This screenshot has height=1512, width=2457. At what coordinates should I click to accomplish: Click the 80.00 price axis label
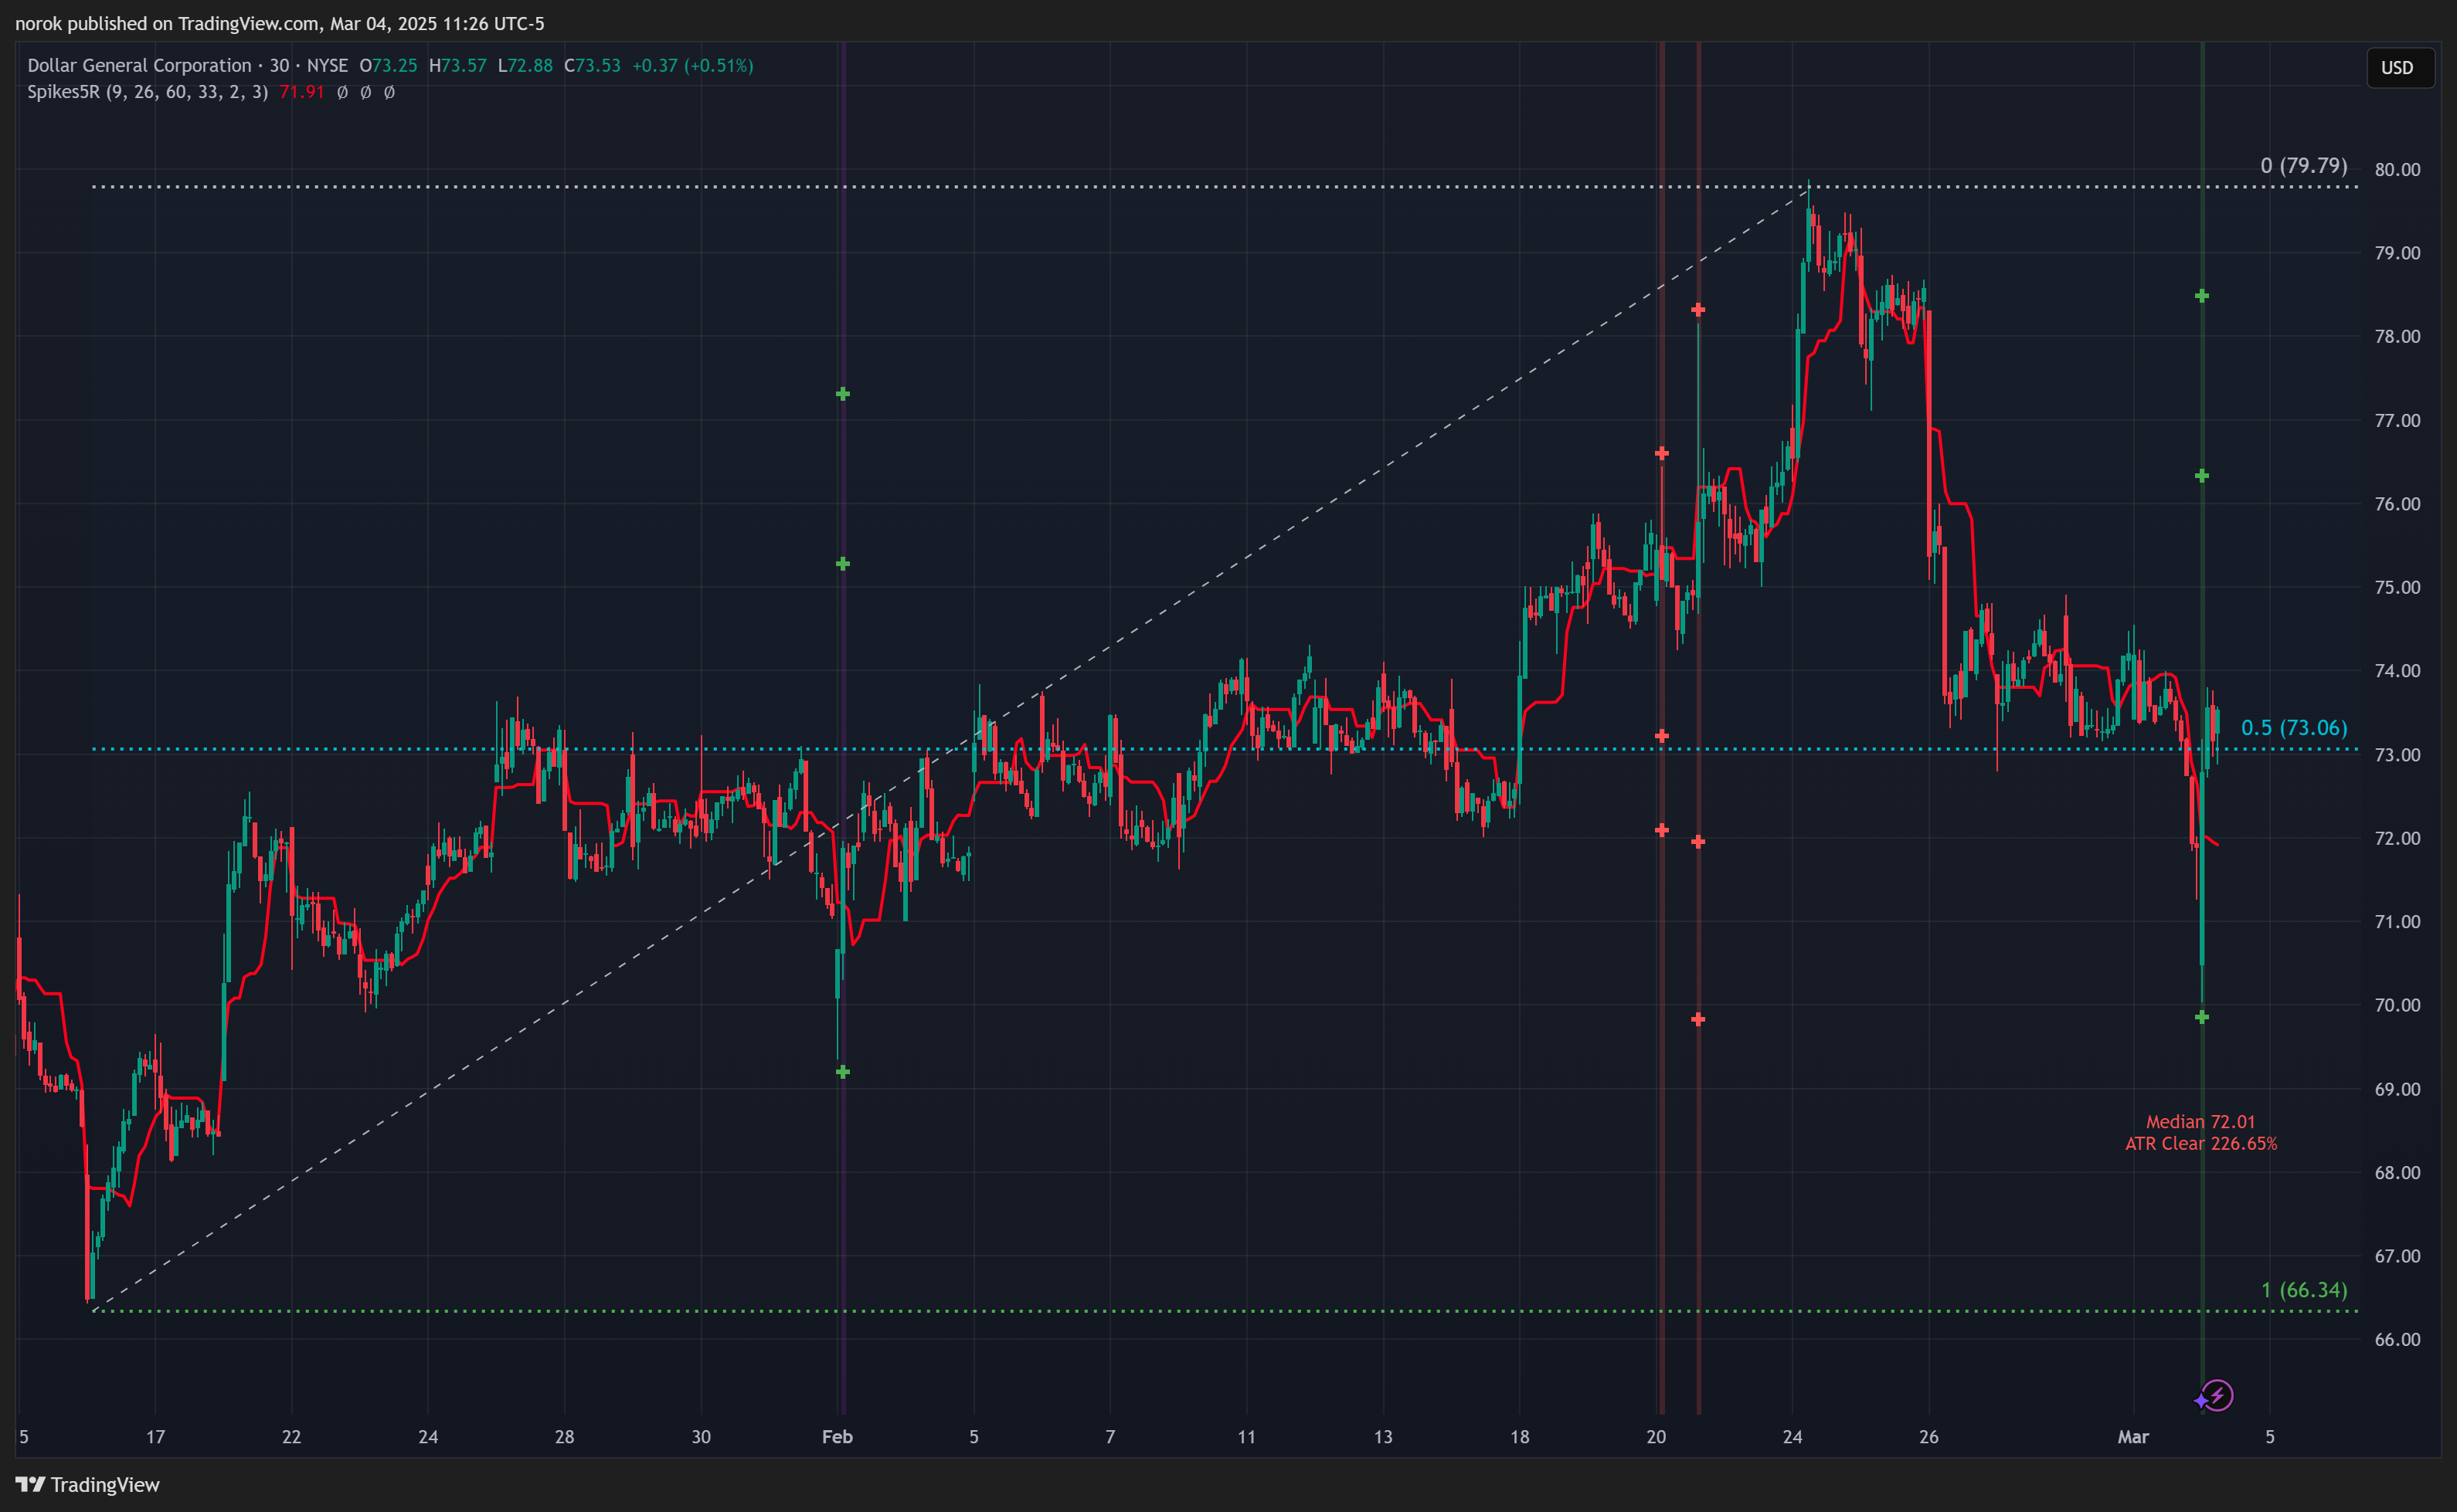[2397, 169]
